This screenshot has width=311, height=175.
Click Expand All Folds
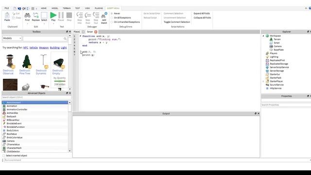pyautogui.click(x=202, y=14)
